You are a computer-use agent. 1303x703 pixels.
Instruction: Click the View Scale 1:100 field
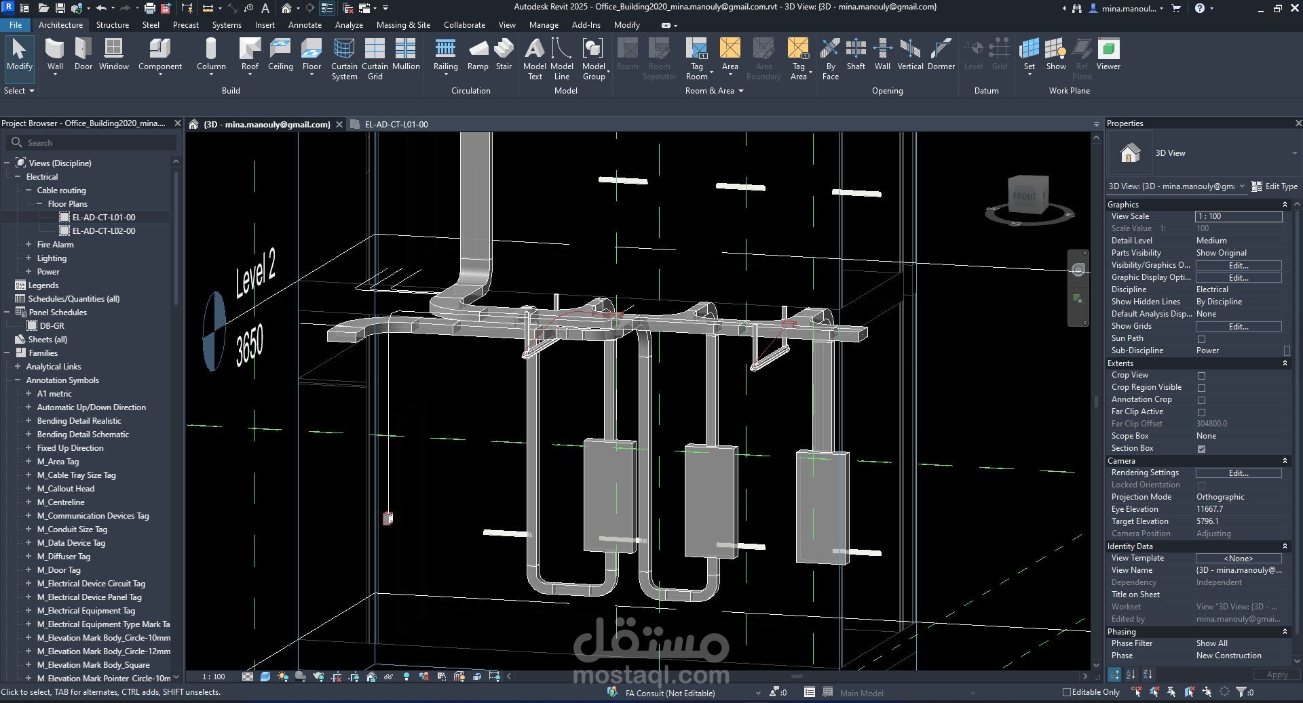pyautogui.click(x=1239, y=216)
